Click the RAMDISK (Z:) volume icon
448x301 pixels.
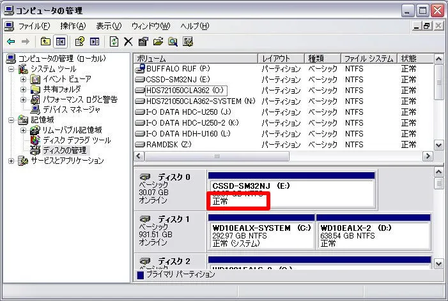point(140,144)
